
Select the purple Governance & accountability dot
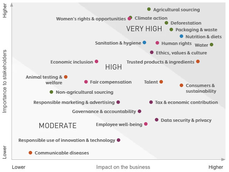pyautogui.click(x=139, y=111)
